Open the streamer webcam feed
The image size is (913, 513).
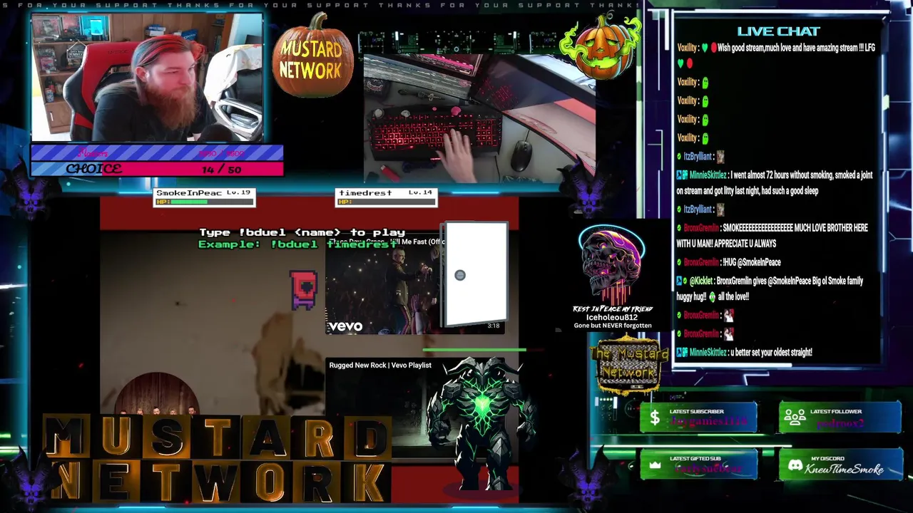147,77
